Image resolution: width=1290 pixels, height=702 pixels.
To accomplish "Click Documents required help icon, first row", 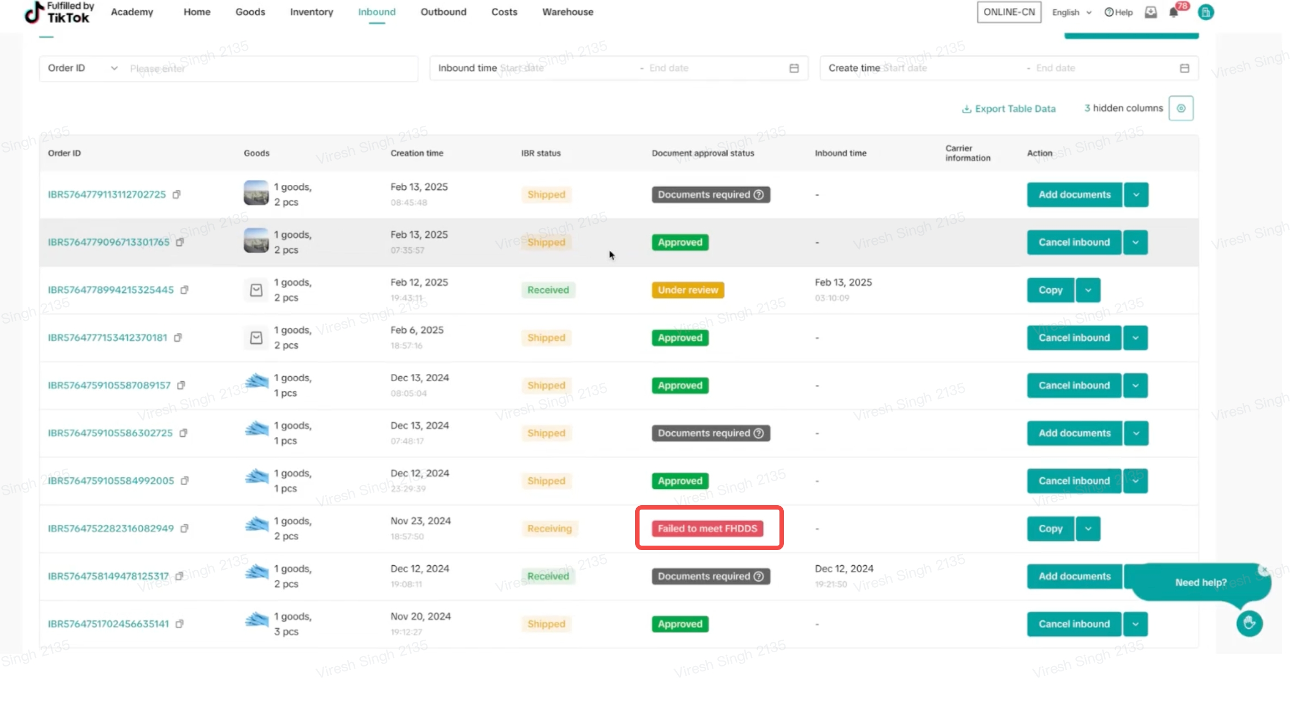I will 759,195.
